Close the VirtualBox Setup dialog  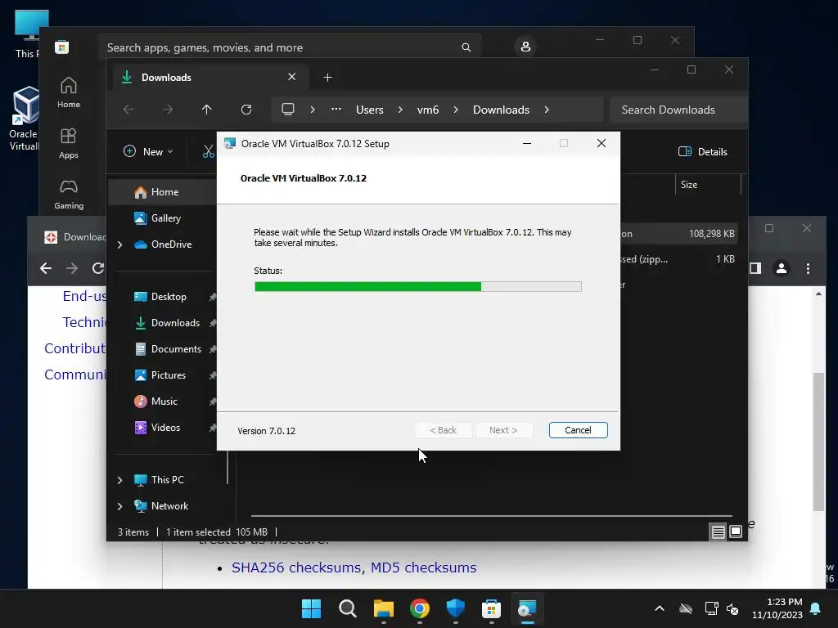pos(601,143)
